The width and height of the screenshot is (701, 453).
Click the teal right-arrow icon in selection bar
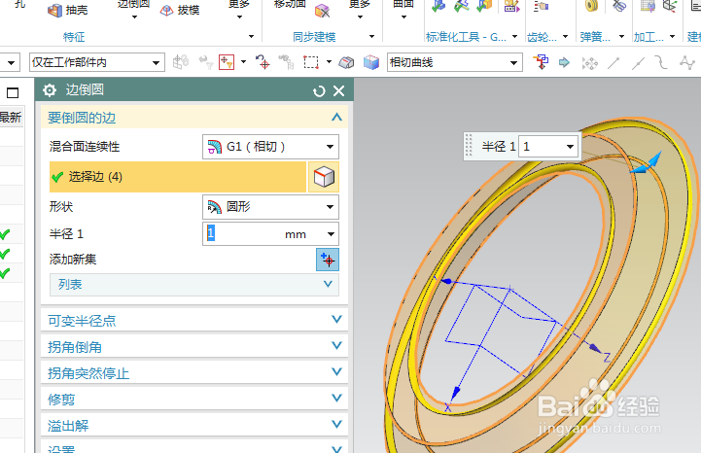[564, 62]
